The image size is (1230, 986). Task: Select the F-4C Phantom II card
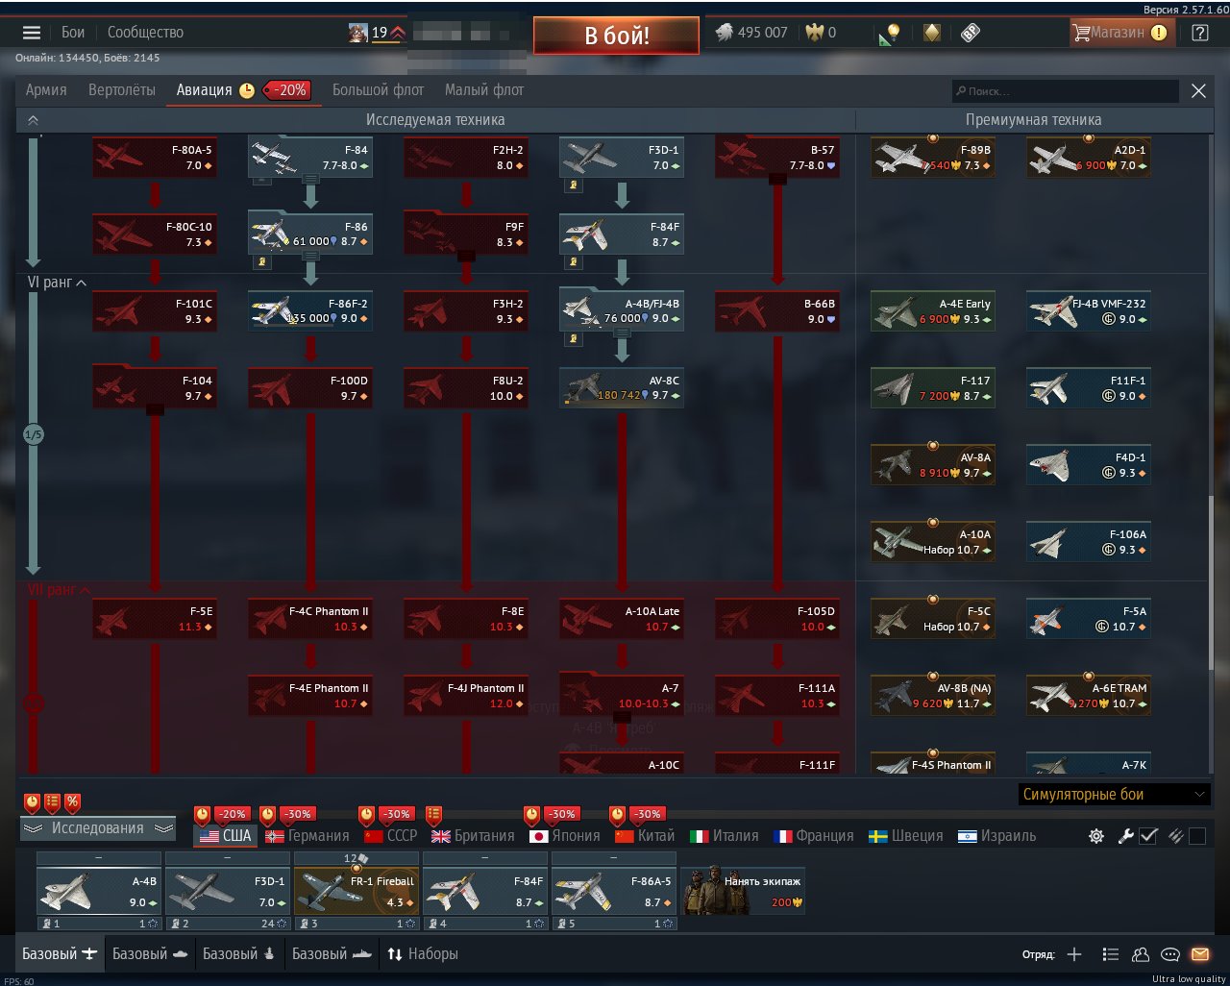coord(310,619)
